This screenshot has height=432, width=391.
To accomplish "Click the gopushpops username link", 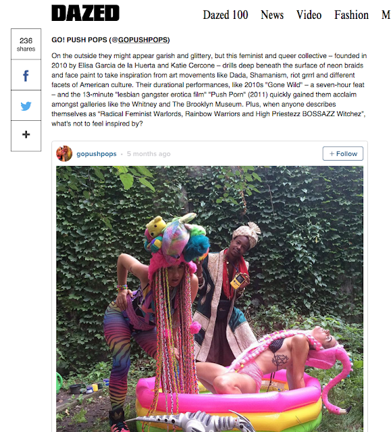I will 97,154.
